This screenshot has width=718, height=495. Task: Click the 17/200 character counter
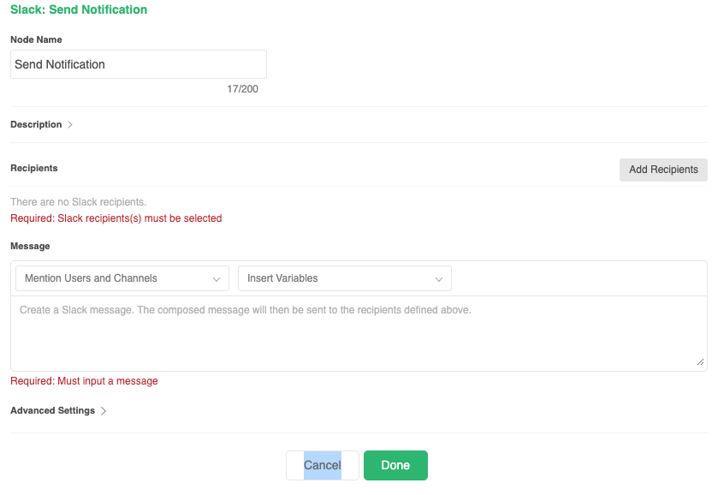(242, 89)
